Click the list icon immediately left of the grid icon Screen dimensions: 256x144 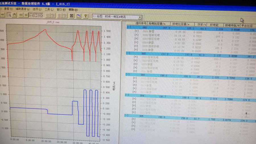[x=65, y=16]
